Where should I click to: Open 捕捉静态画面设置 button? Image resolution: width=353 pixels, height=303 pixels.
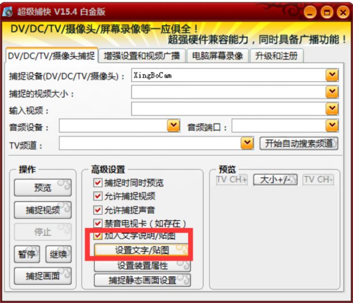pyautogui.click(x=142, y=280)
